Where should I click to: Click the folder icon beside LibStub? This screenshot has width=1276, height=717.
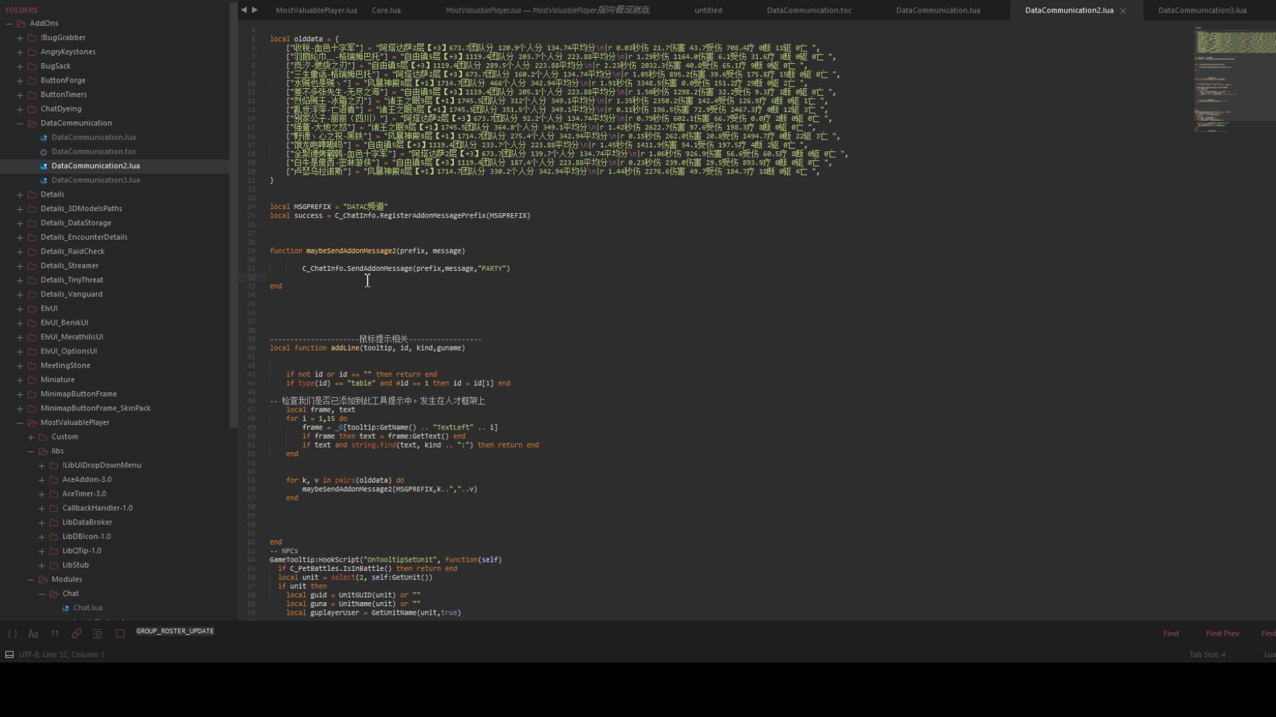click(x=54, y=566)
